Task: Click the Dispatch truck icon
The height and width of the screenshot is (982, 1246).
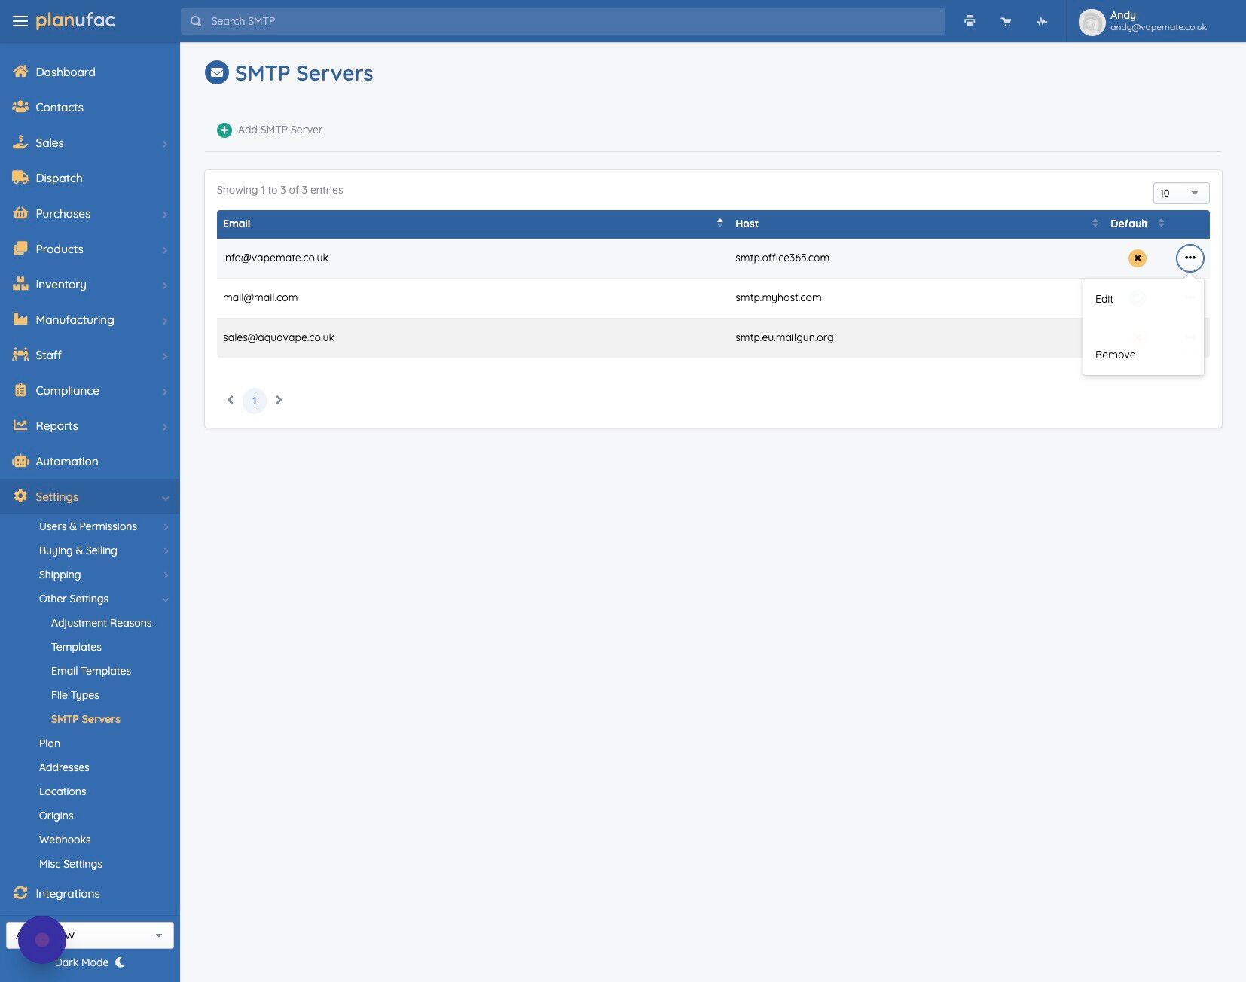Action: point(20,178)
